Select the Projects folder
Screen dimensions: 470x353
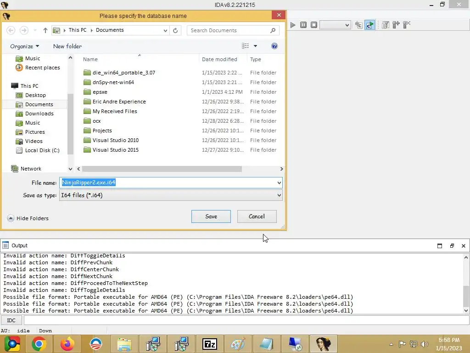pos(98,131)
